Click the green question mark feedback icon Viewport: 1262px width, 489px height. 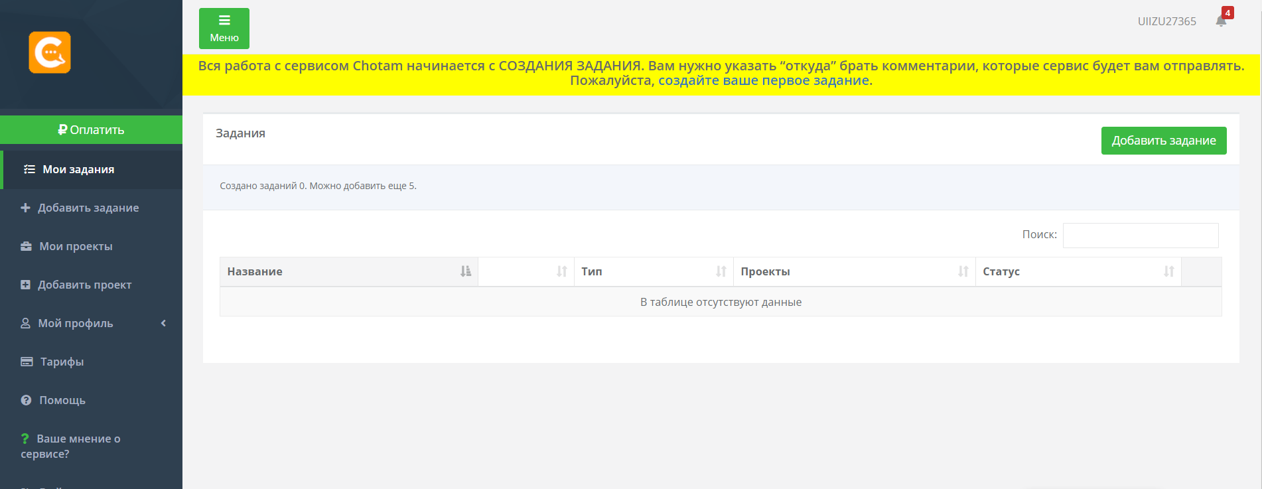point(25,439)
